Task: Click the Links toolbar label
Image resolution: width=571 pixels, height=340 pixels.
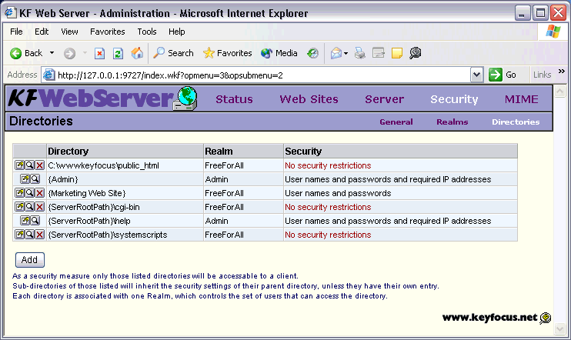Action: click(x=543, y=75)
